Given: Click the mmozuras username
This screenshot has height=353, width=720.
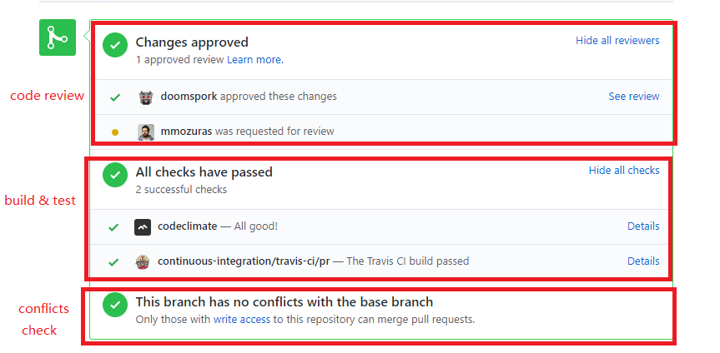Looking at the screenshot, I should [186, 132].
